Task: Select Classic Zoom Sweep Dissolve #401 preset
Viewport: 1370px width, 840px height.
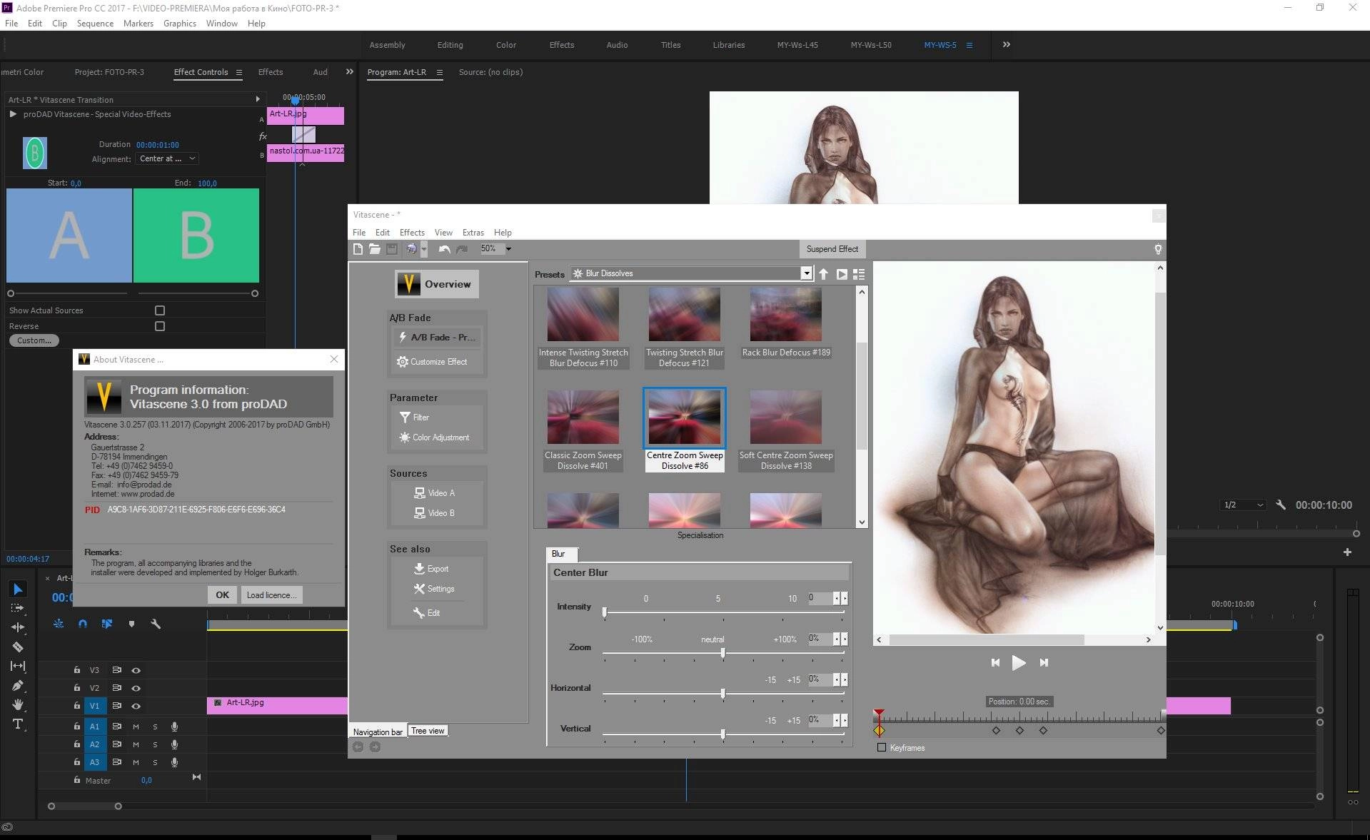Action: pyautogui.click(x=583, y=430)
